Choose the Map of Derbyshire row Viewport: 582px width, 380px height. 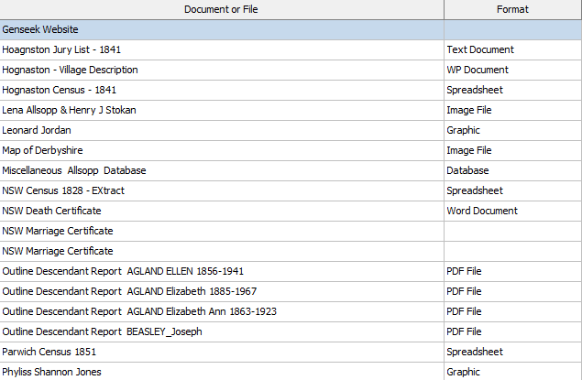(x=43, y=150)
